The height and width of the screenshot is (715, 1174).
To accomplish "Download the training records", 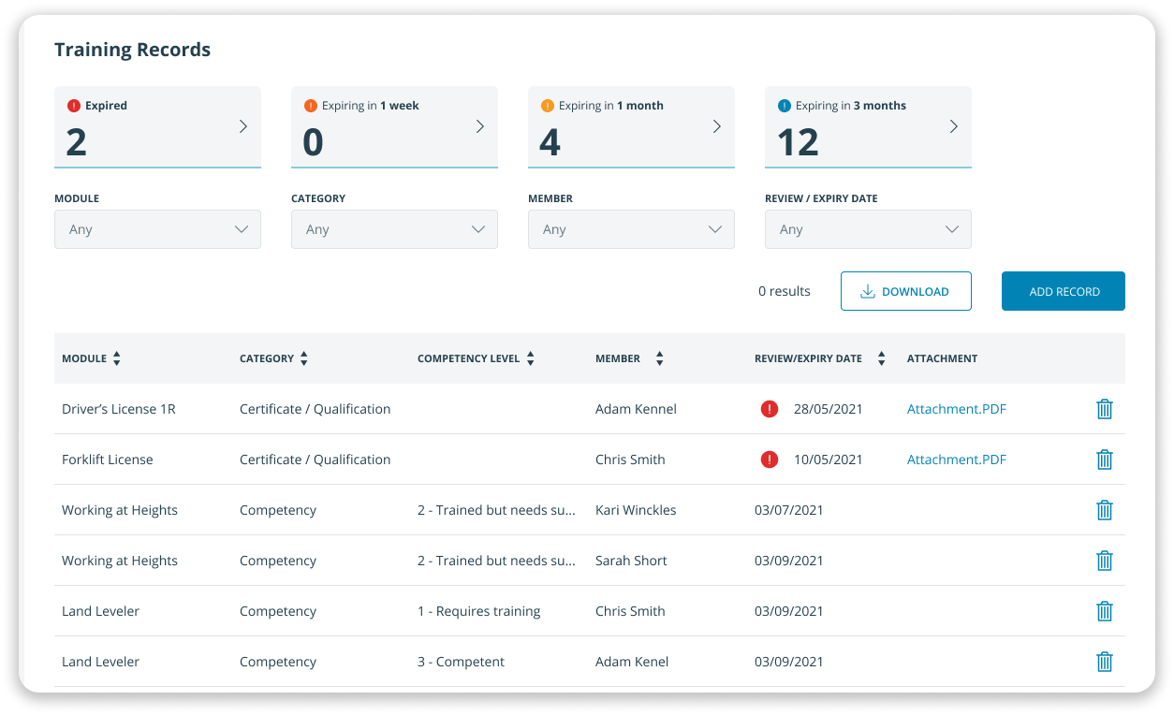I will 905,291.
